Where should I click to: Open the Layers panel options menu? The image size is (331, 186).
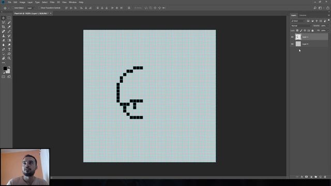pos(329,15)
